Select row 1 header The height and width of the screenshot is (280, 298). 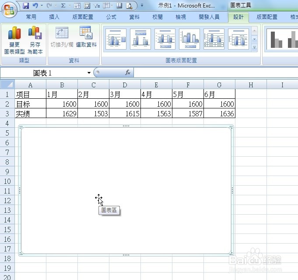coord(7,94)
